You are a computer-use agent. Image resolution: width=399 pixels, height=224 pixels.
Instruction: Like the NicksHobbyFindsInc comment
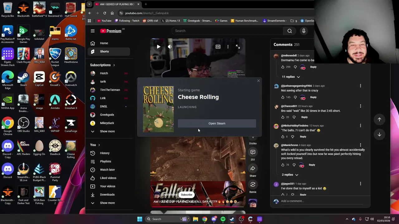(x=283, y=137)
